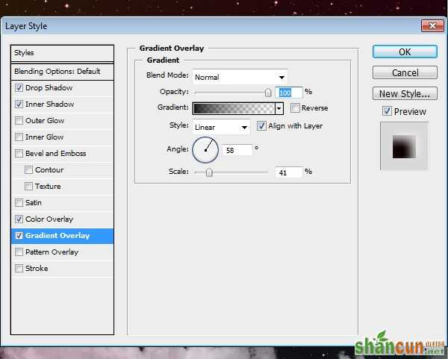Enable the Stroke checkbox
Screen dimensions: 448x359
[x=19, y=269]
